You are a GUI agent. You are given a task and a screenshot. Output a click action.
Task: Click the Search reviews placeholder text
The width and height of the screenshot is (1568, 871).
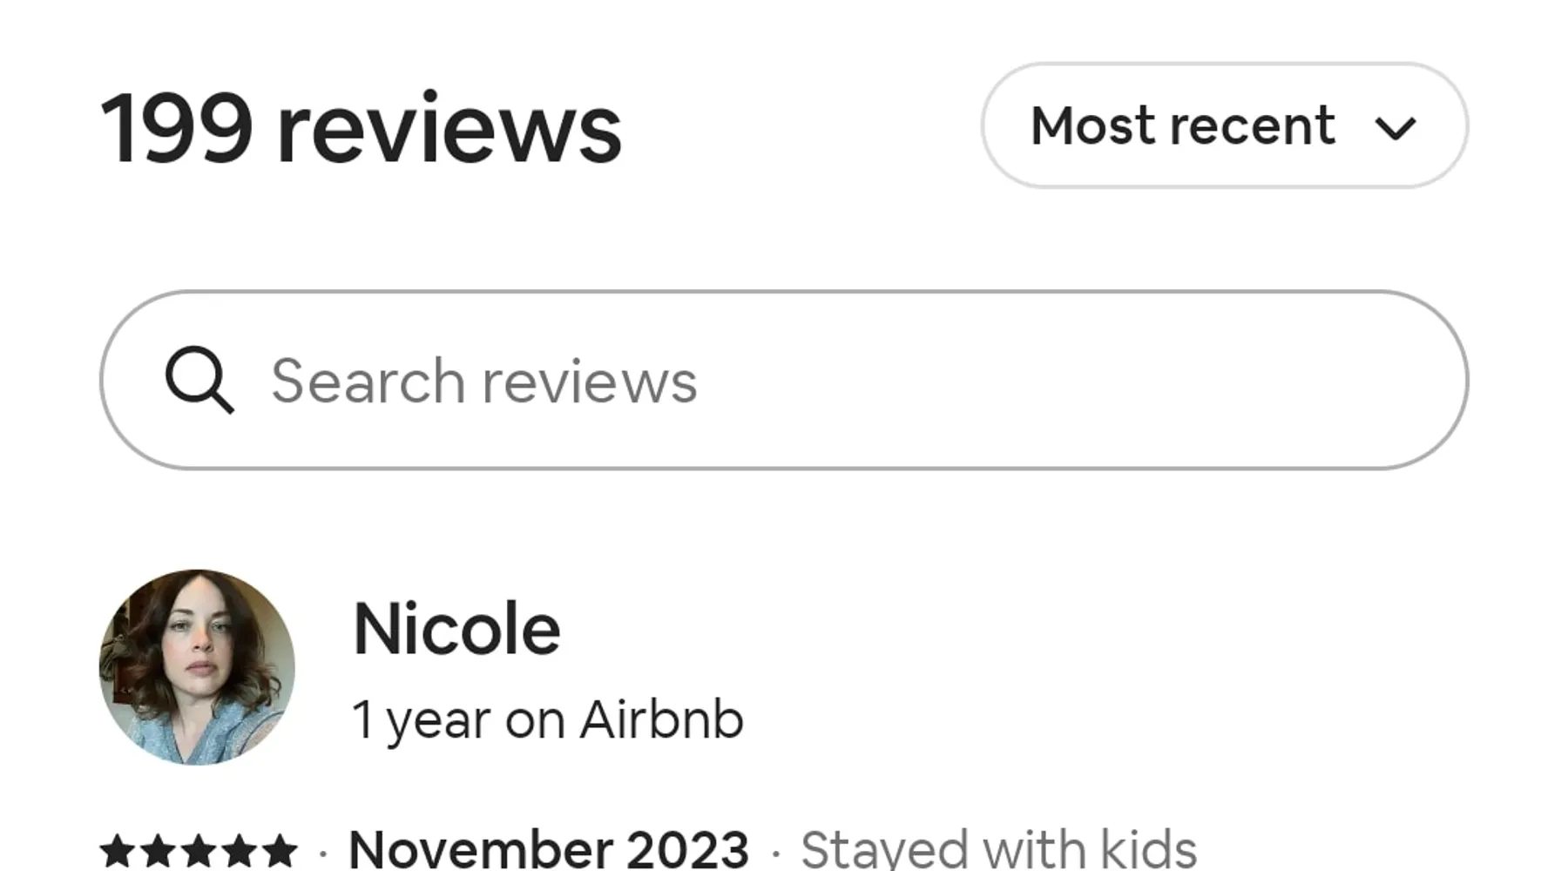483,381
